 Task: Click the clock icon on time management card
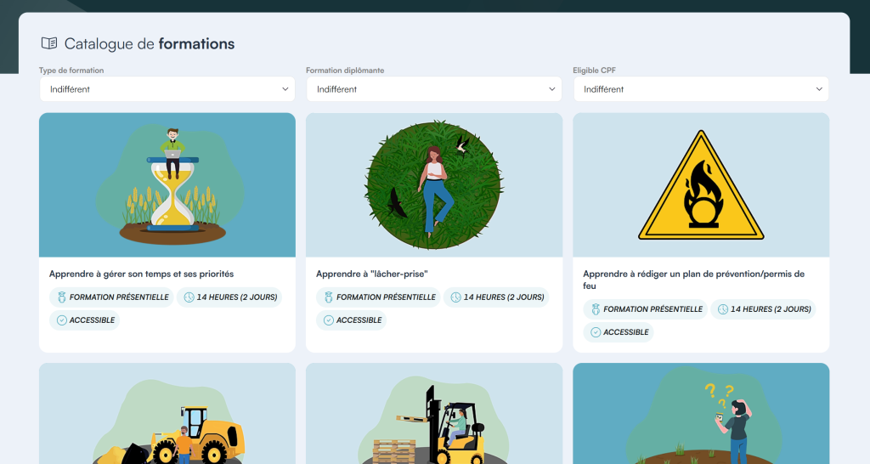point(189,297)
